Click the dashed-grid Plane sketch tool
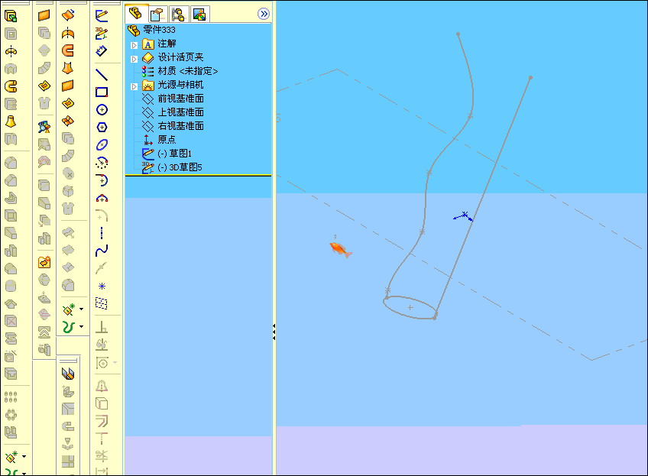Image resolution: width=648 pixels, height=476 pixels. pyautogui.click(x=102, y=303)
